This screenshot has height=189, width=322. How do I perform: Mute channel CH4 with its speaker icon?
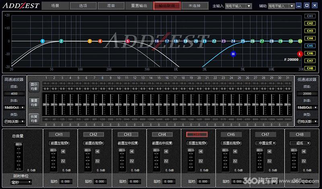166,152
